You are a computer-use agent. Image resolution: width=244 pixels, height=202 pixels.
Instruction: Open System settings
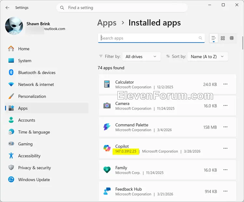click(x=47, y=61)
